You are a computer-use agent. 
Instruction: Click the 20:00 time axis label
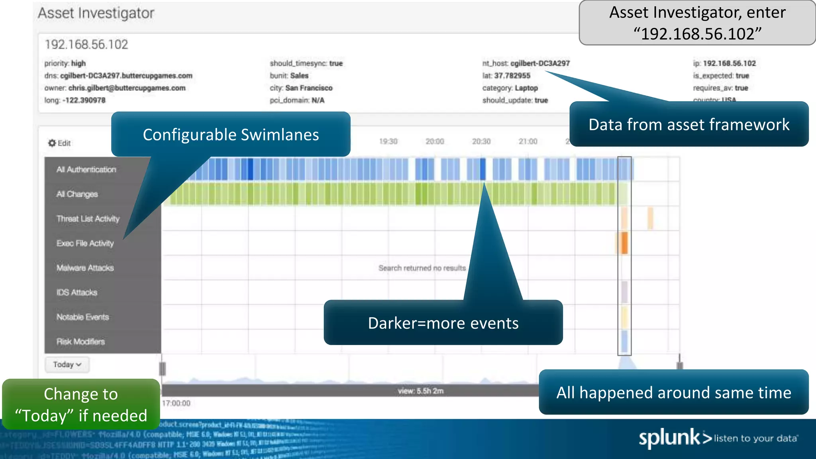[435, 141]
